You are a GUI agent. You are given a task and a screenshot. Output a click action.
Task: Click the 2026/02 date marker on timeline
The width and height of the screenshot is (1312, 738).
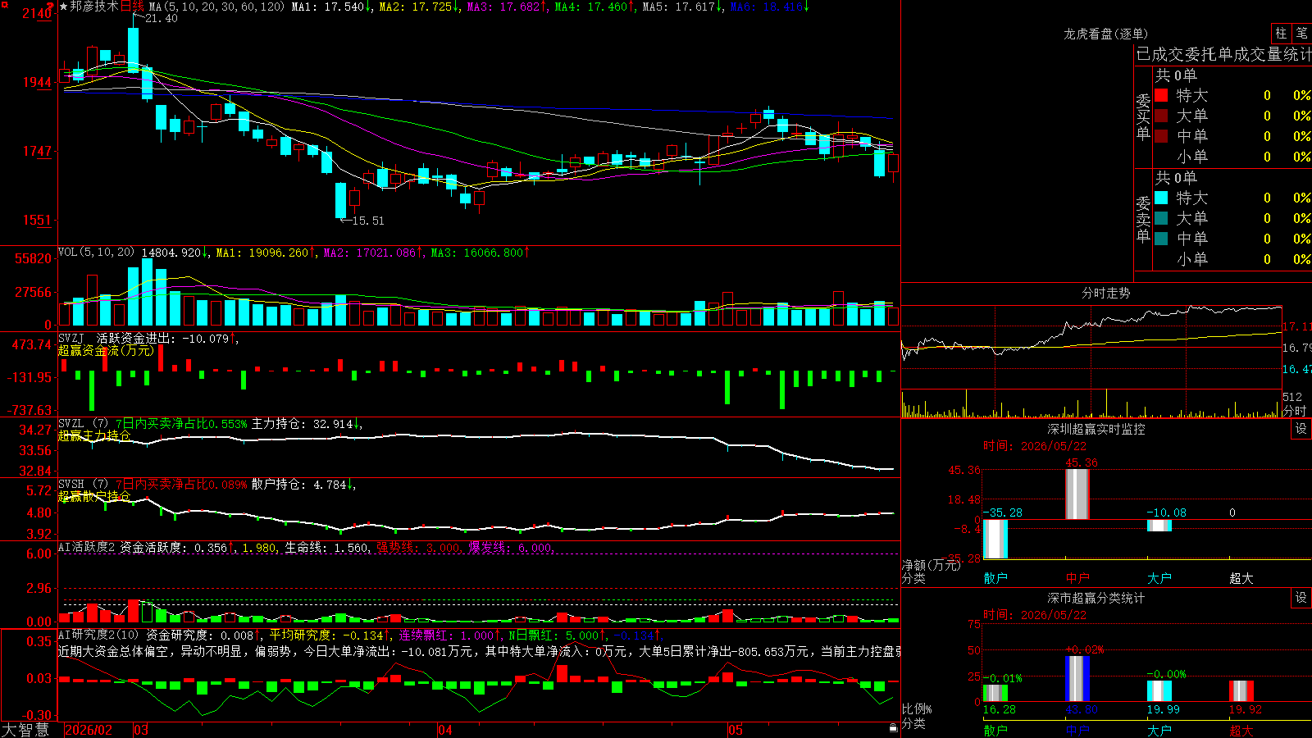click(x=89, y=730)
